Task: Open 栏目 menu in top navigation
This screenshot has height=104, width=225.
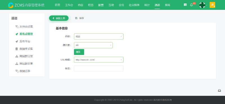Action: coord(91,5)
